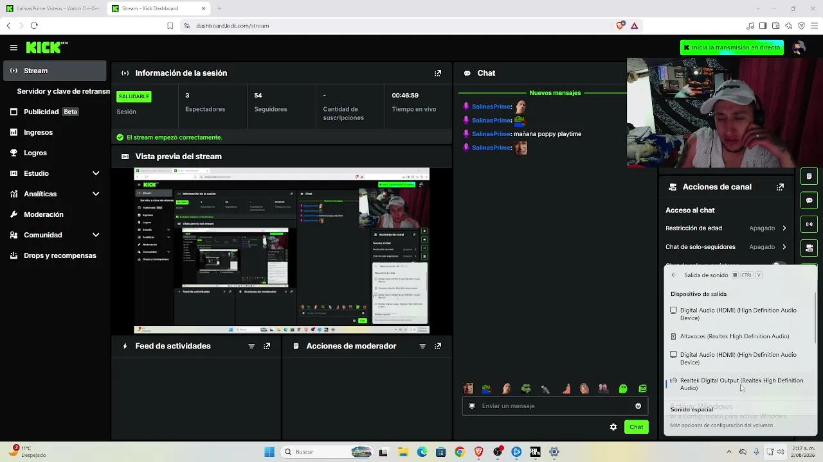Pop out the Información de la sesión panel
Screen dimensions: 823x462
(438, 73)
